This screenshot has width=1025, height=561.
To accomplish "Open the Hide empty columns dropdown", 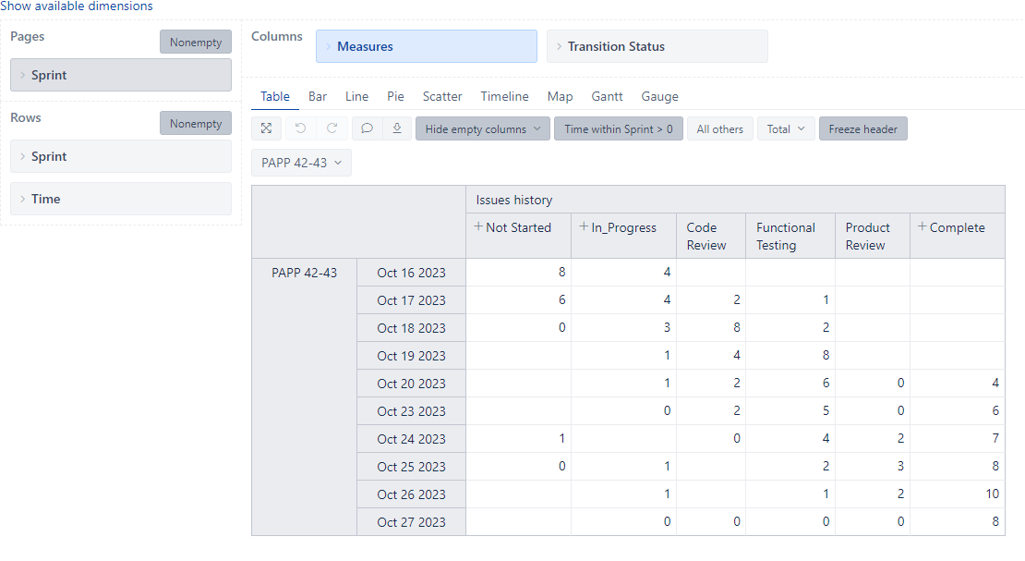I will pyautogui.click(x=482, y=129).
